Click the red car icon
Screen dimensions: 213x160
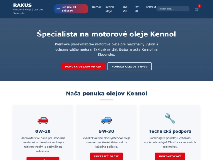tap(43, 120)
